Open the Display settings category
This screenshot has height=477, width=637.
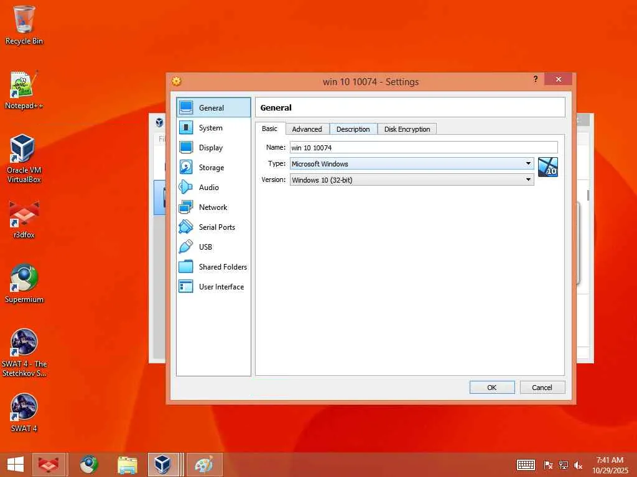(x=214, y=148)
